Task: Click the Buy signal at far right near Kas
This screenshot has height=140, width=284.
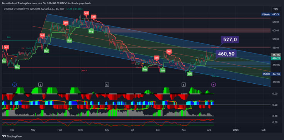Action: 190,74
